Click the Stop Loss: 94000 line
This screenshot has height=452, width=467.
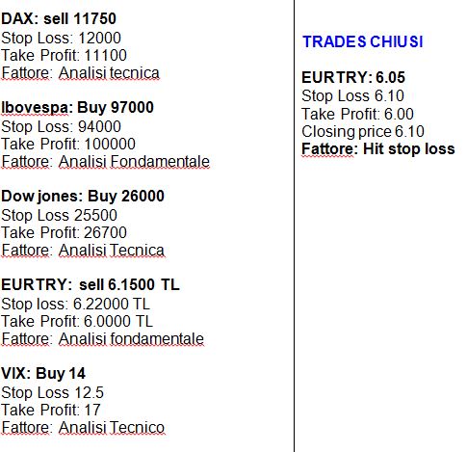[61, 126]
